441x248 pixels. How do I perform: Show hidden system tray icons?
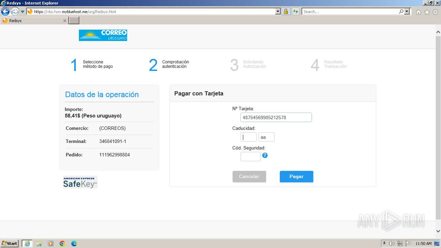coord(384,243)
